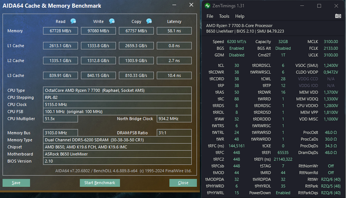Click VSOC (SMU) value 1,2400V

click(331, 65)
